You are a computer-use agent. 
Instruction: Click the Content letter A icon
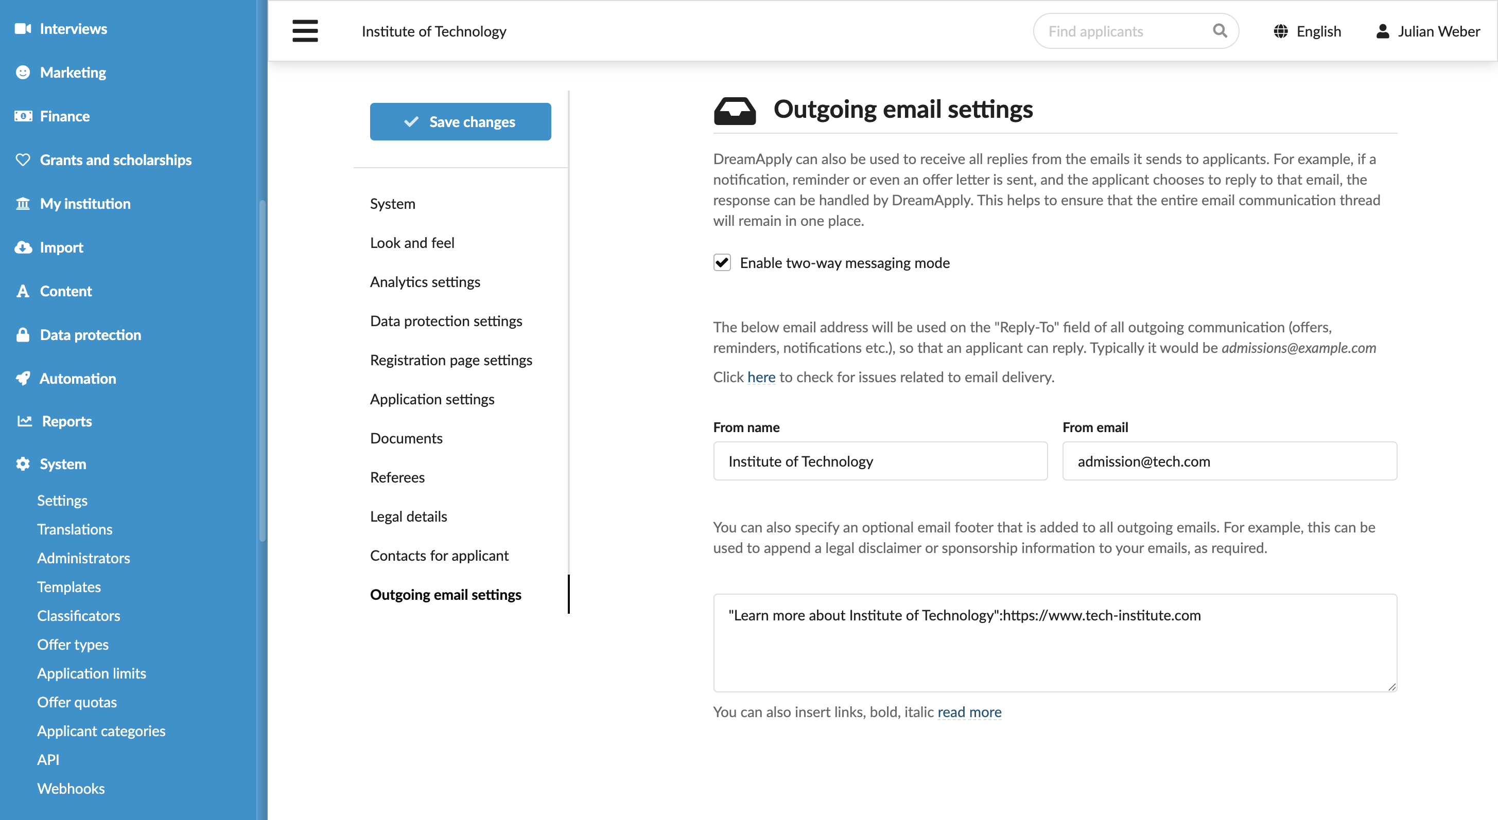pos(23,291)
